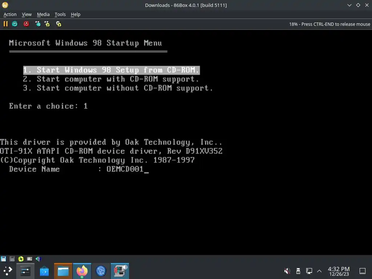Open the removable USB device tray icon
The image size is (372, 279).
pyautogui.click(x=298, y=271)
